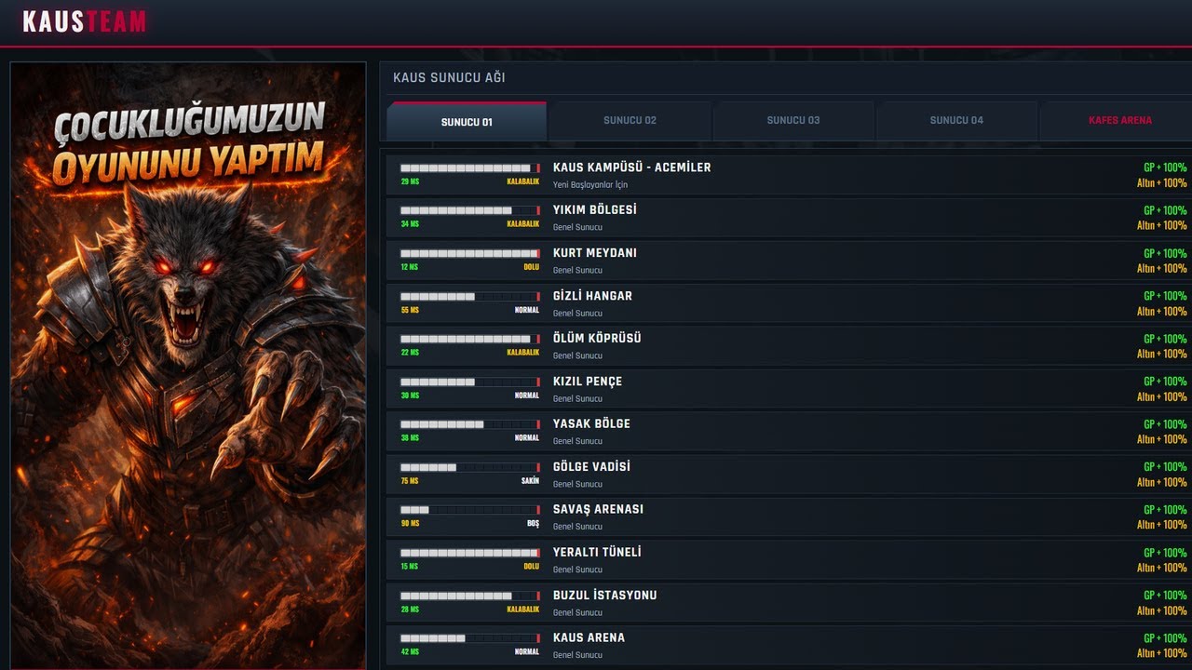Click the SAKİN status label
The image size is (1192, 670).
pos(530,481)
